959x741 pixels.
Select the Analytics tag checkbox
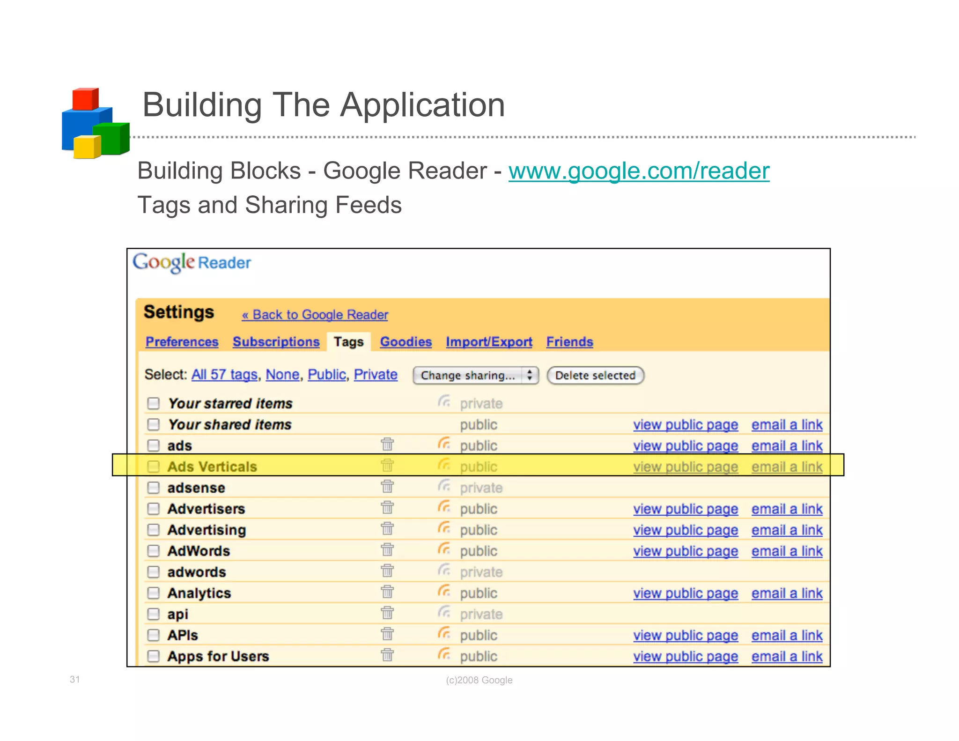click(x=153, y=593)
